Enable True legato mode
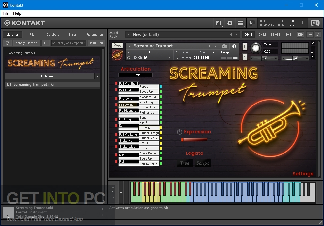Image resolution: width=324 pixels, height=226 pixels. point(185,163)
